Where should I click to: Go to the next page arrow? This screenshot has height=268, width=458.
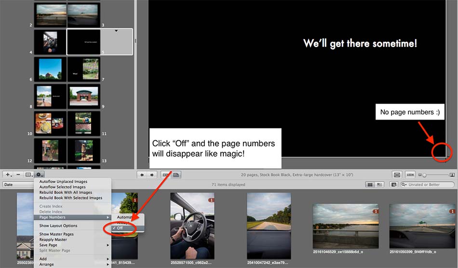(152, 174)
